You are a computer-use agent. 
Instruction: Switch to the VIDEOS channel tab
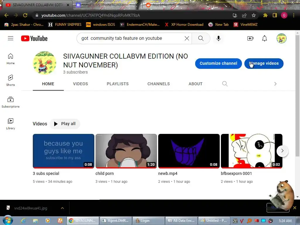tap(81, 84)
